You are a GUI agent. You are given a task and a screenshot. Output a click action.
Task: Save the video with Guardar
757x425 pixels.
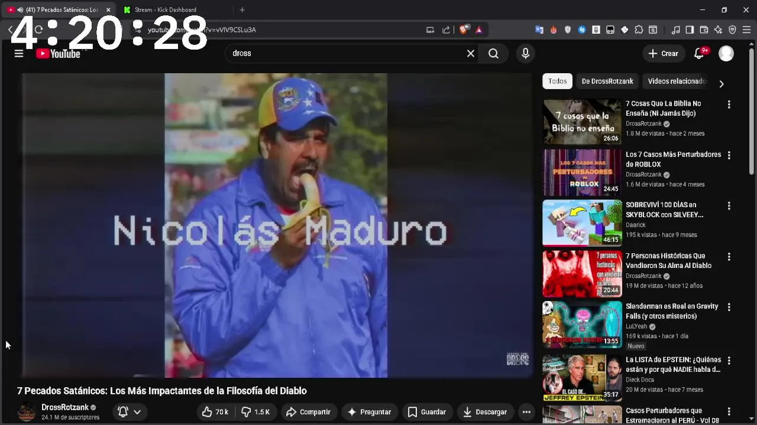tap(427, 412)
